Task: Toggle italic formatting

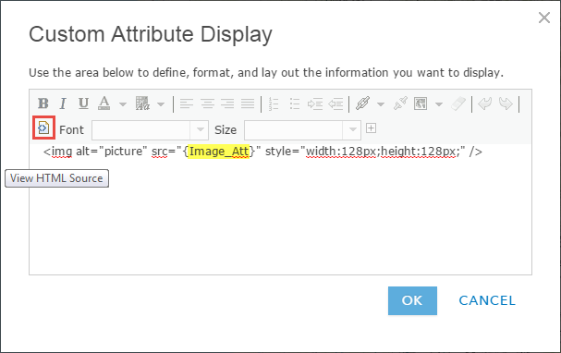Action: click(63, 103)
